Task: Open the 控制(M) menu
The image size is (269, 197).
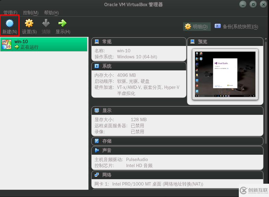Action: (31, 13)
